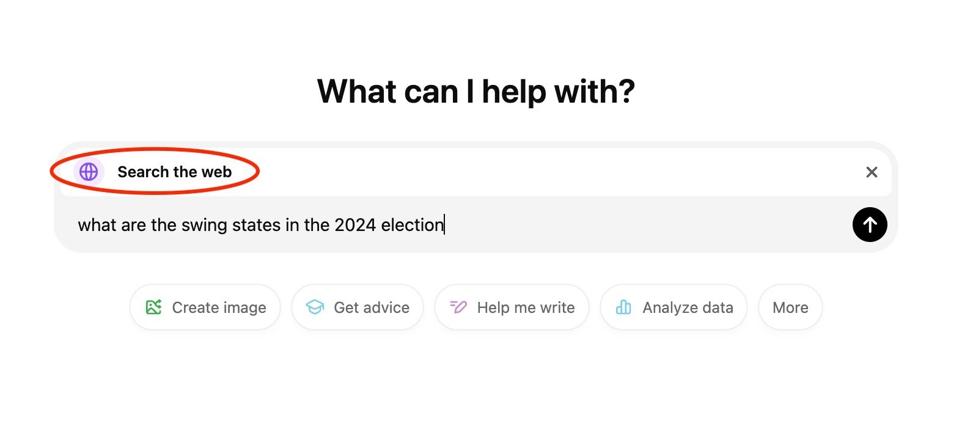
Task: Send the prompt with the up-arrow button
Action: tap(870, 225)
